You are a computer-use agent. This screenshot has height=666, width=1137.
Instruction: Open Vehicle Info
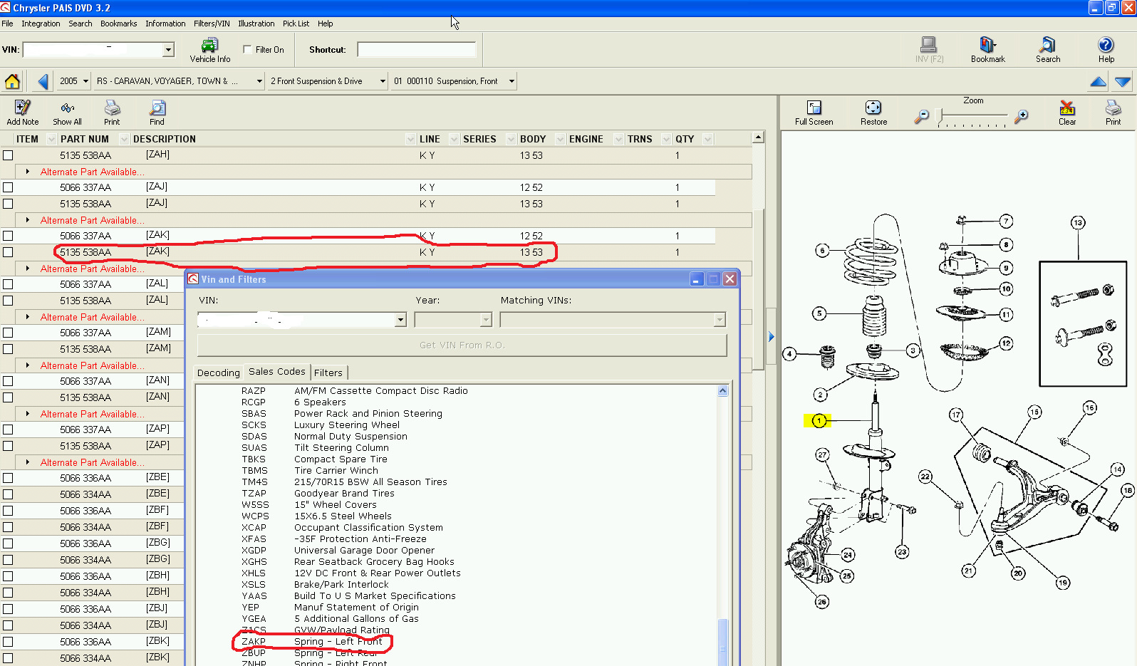209,50
